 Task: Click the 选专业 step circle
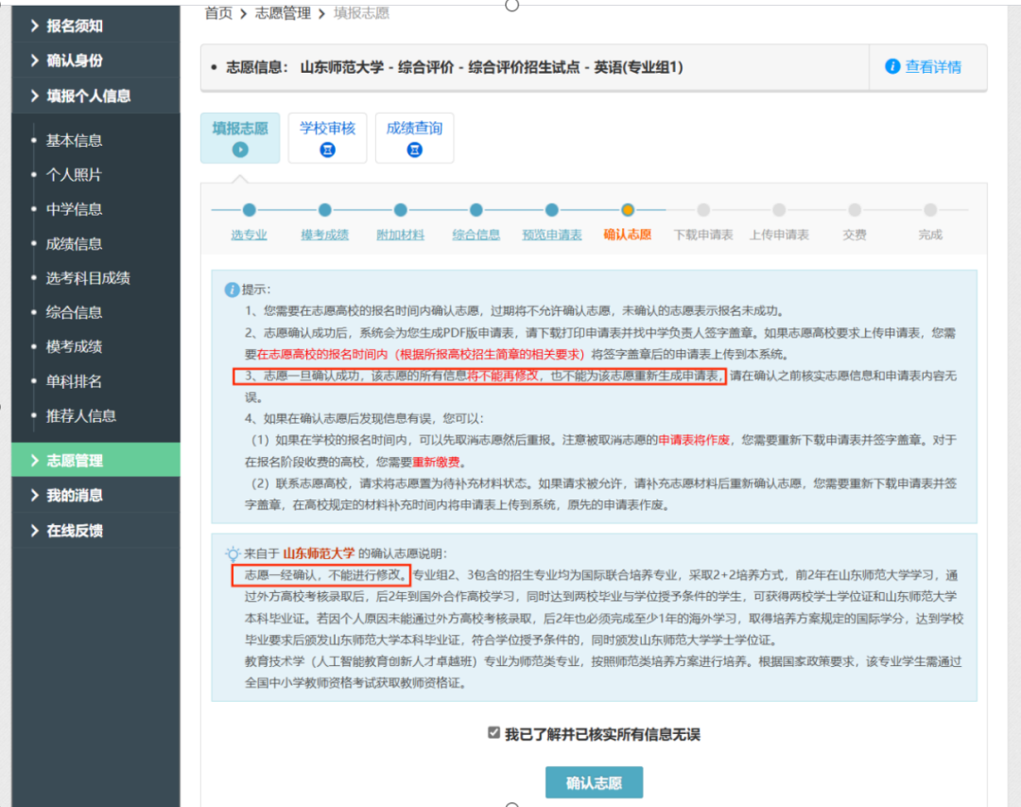(x=250, y=210)
